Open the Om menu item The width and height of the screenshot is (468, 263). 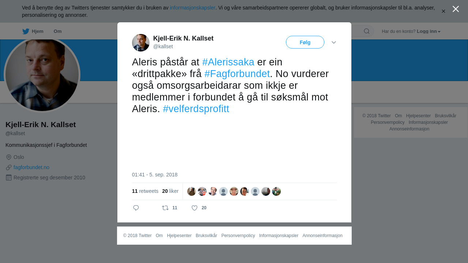coord(57,31)
